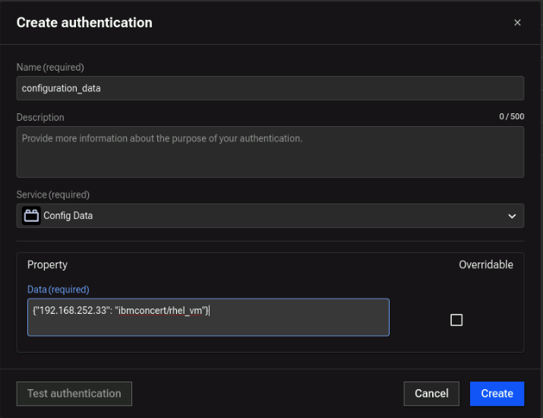Click the Config Data service icon
The height and width of the screenshot is (418, 543).
[x=31, y=216]
